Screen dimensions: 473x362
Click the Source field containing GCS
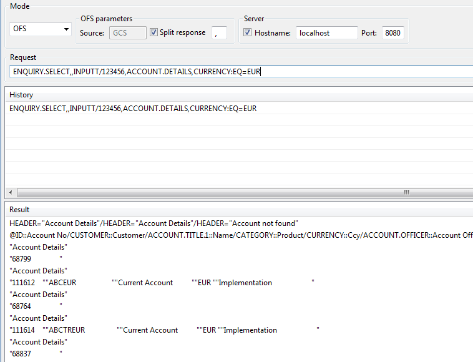128,33
